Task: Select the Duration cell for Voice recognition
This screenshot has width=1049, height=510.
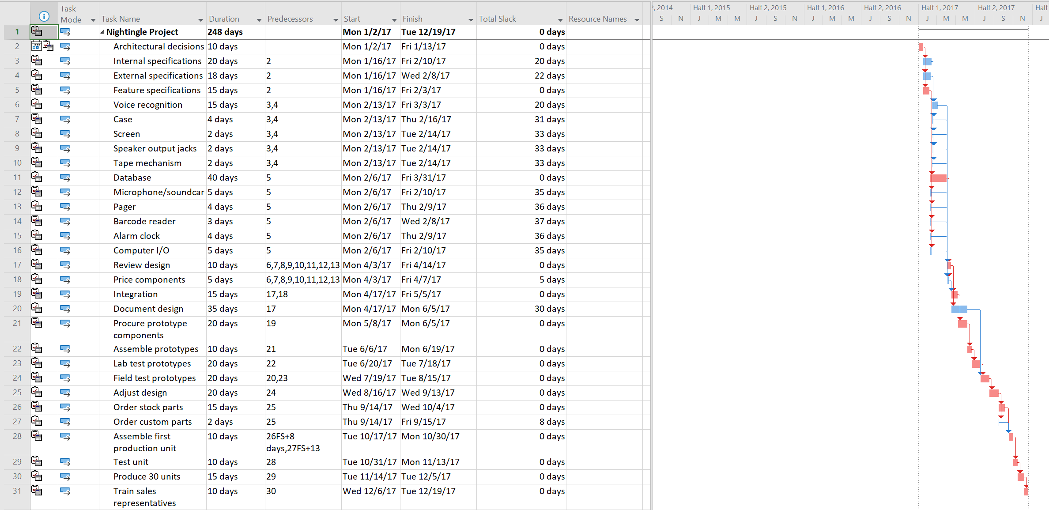Action: [232, 105]
